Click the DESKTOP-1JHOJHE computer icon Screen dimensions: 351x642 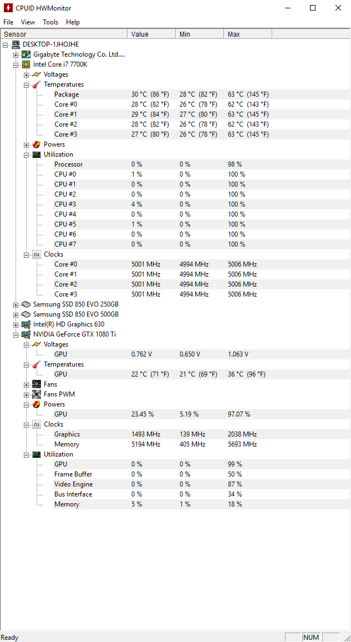pyautogui.click(x=16, y=44)
